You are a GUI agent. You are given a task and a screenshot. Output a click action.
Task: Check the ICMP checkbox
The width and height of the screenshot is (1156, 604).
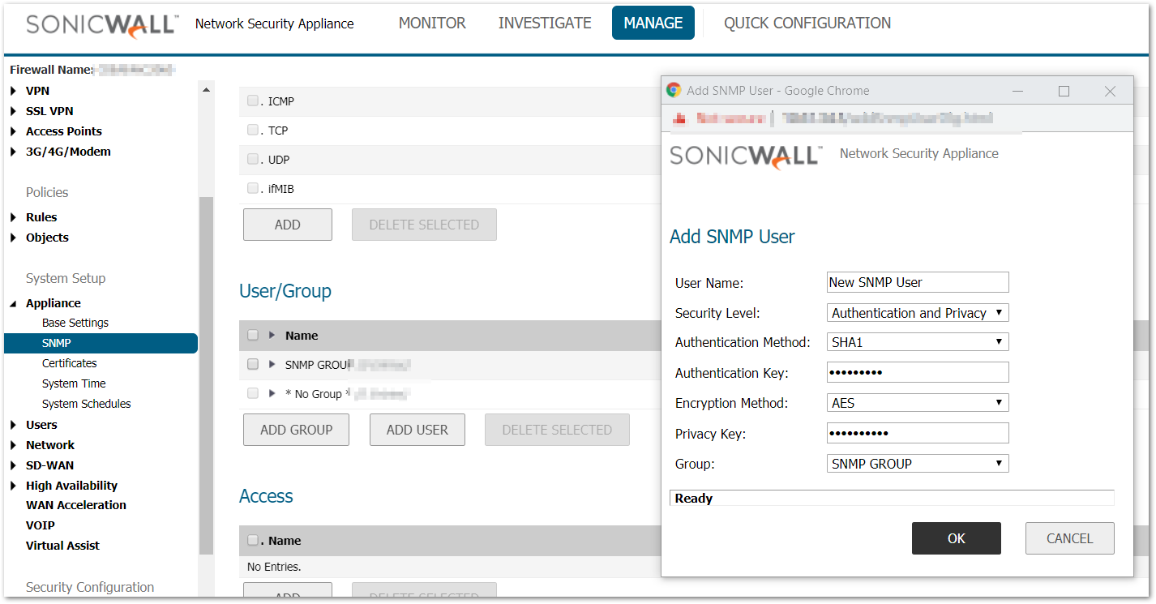click(253, 101)
